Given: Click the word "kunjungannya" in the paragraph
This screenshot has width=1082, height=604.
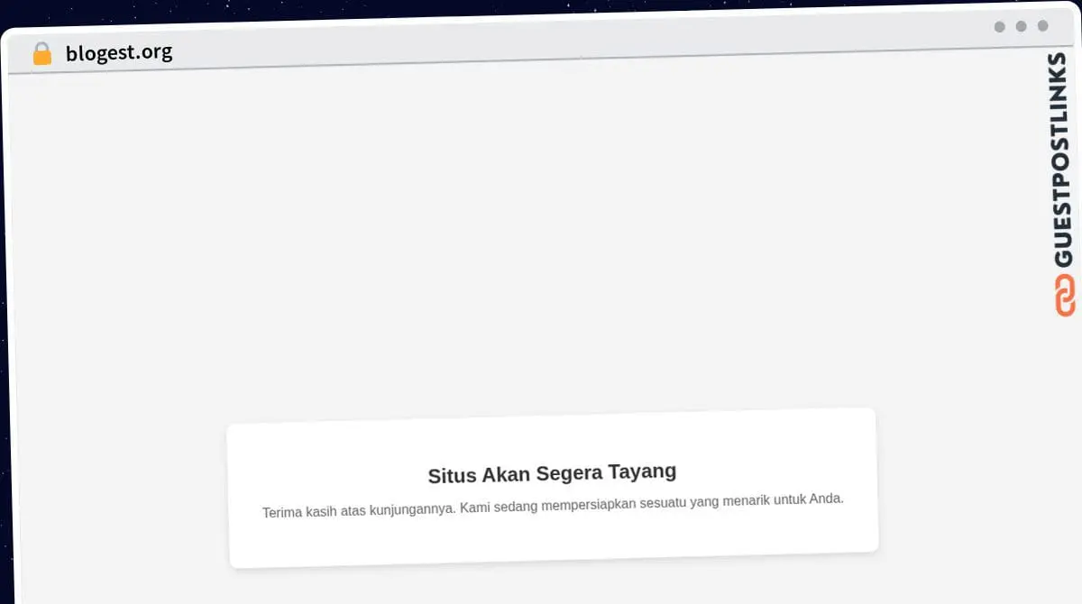Looking at the screenshot, I should click(x=415, y=508).
